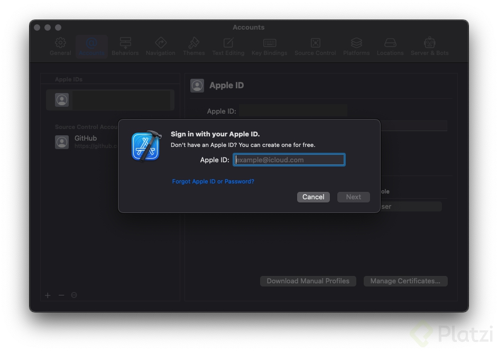Click the 'Apple IDs' sidebar section header
Image resolution: width=498 pixels, height=351 pixels.
[x=69, y=79]
